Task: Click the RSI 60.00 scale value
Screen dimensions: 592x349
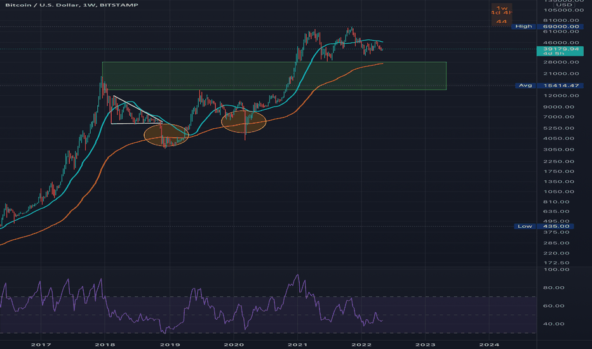Action: (554, 306)
